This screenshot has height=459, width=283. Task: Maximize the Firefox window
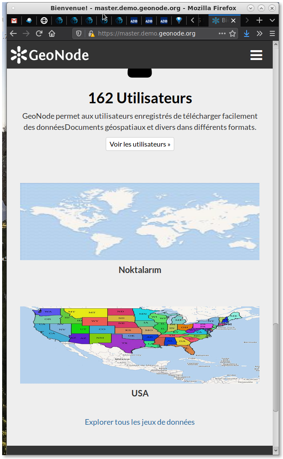[x=261, y=8]
